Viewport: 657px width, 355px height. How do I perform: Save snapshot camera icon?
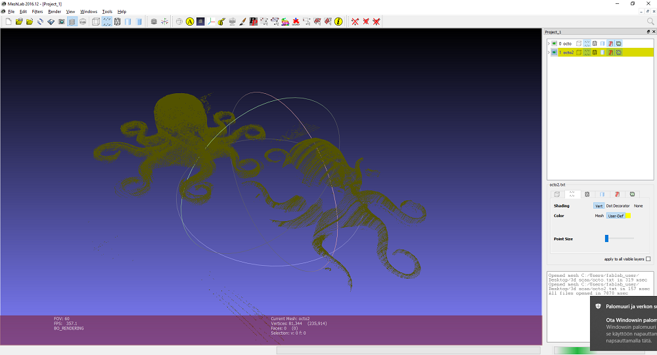62,22
